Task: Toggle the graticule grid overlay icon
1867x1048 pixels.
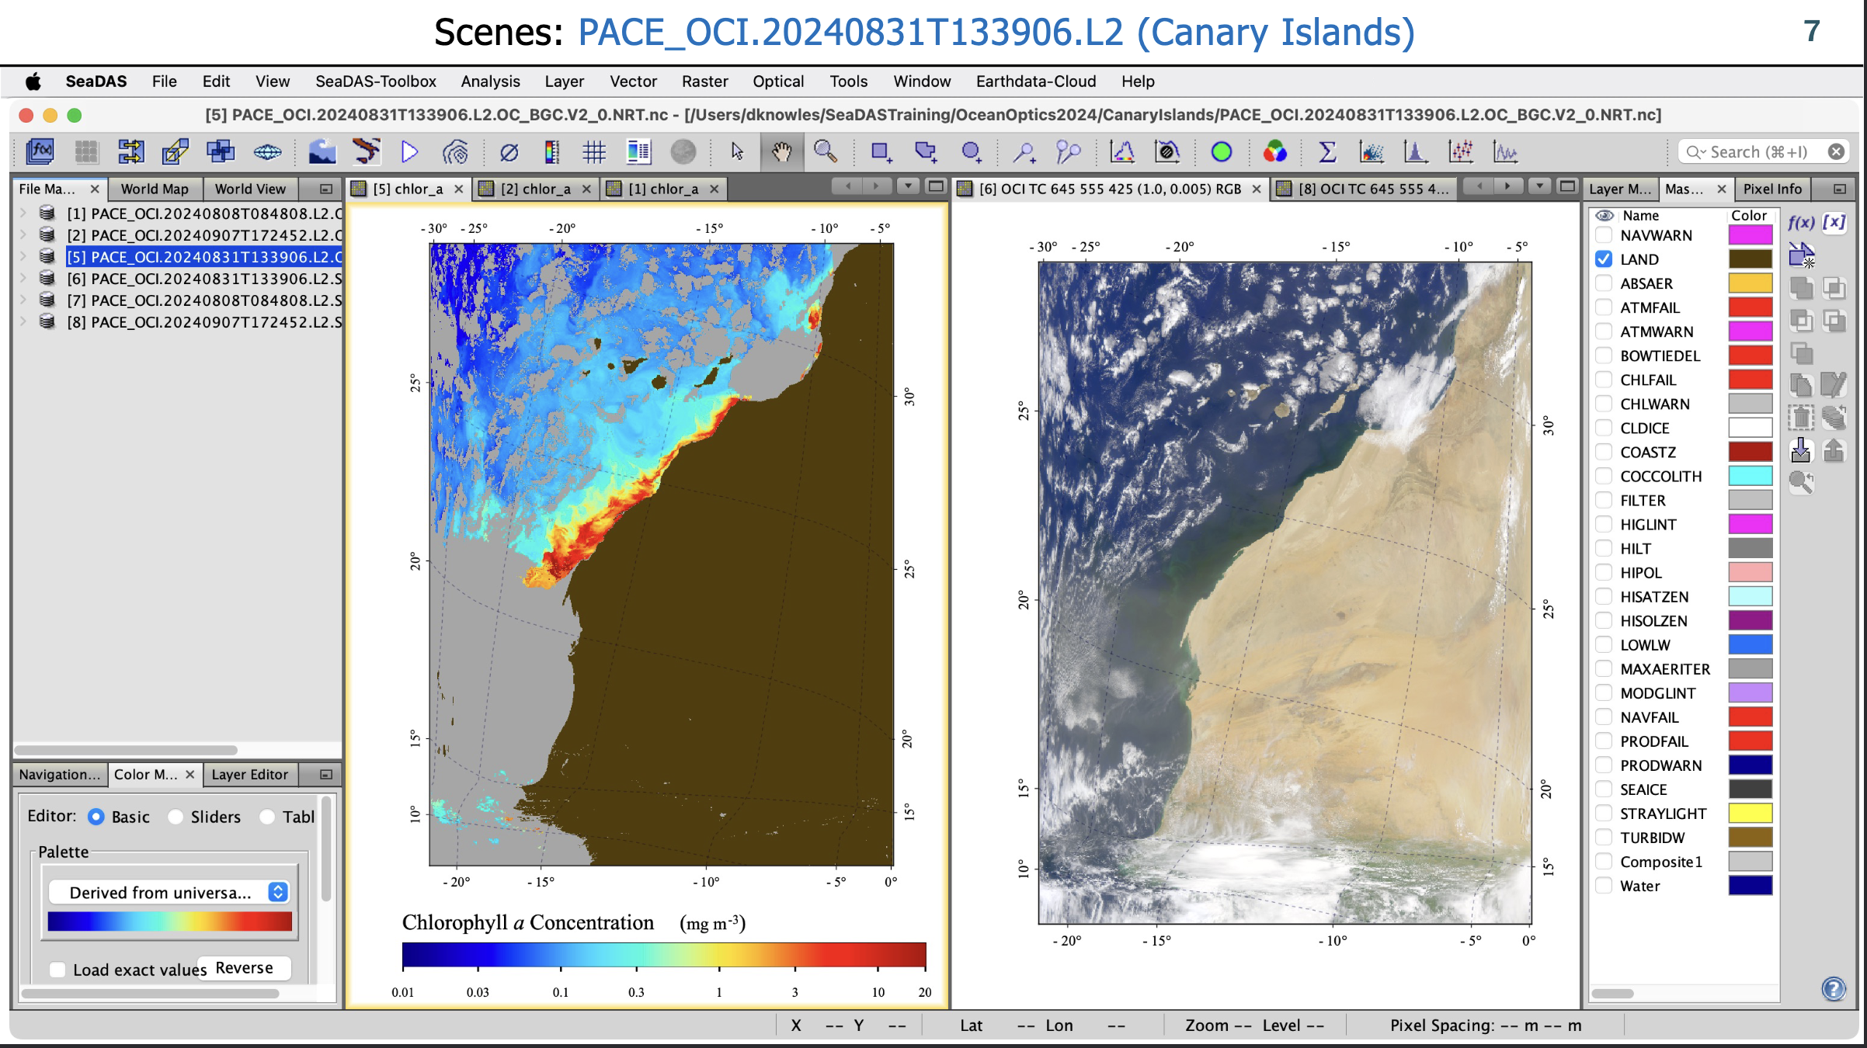Action: click(594, 152)
